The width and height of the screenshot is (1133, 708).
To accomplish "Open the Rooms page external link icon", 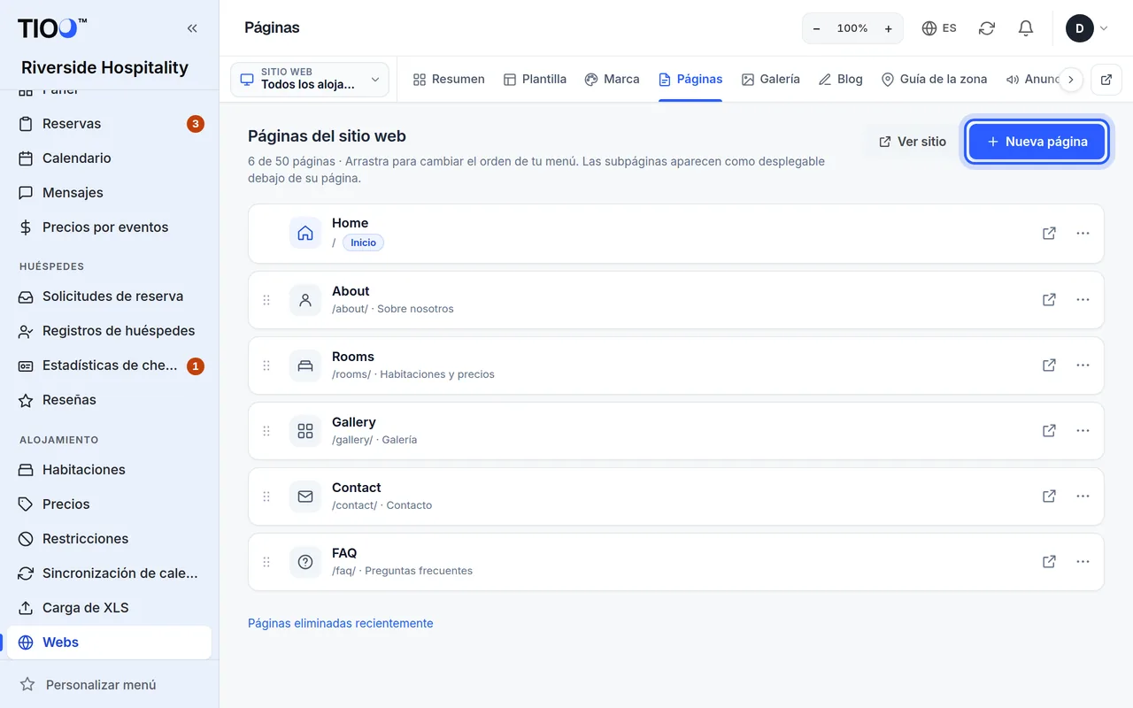I will [1049, 366].
